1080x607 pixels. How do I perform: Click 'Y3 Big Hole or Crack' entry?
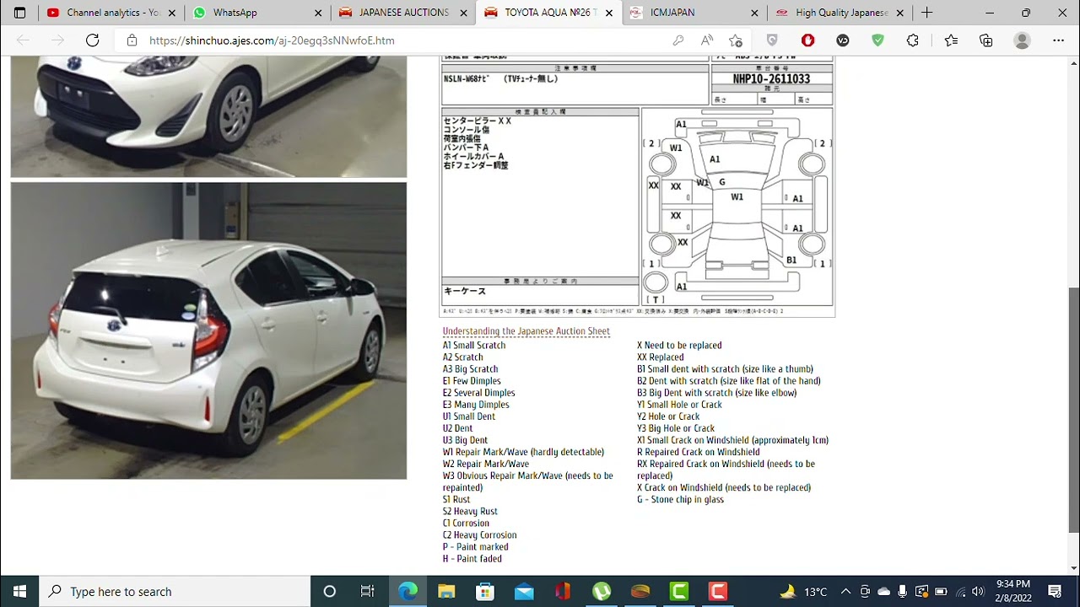point(676,428)
